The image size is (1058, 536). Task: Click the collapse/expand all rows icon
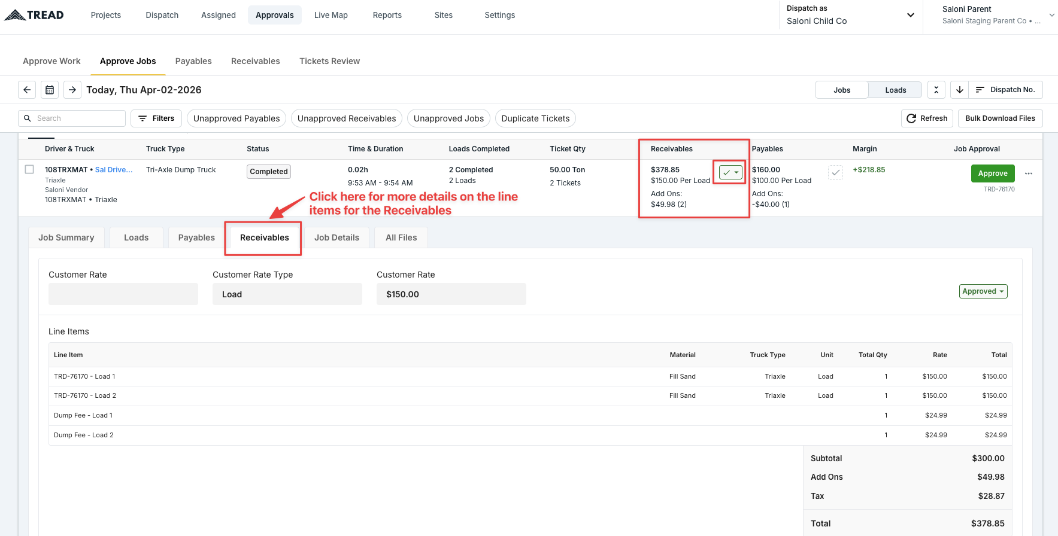936,90
